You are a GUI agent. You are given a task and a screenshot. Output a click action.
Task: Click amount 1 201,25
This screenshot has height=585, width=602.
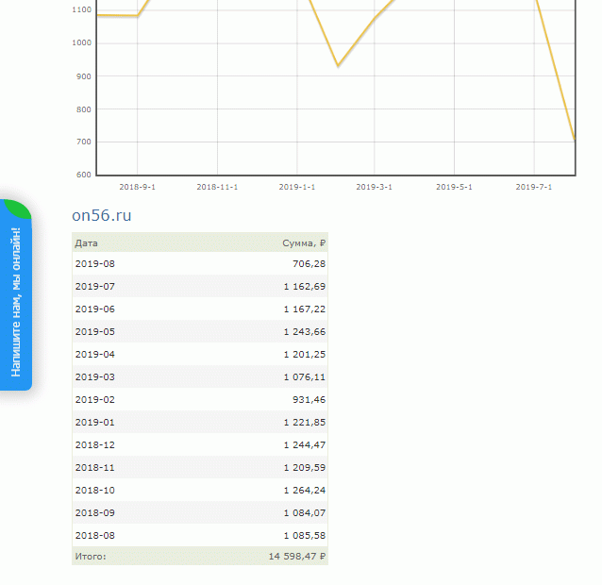coord(305,354)
